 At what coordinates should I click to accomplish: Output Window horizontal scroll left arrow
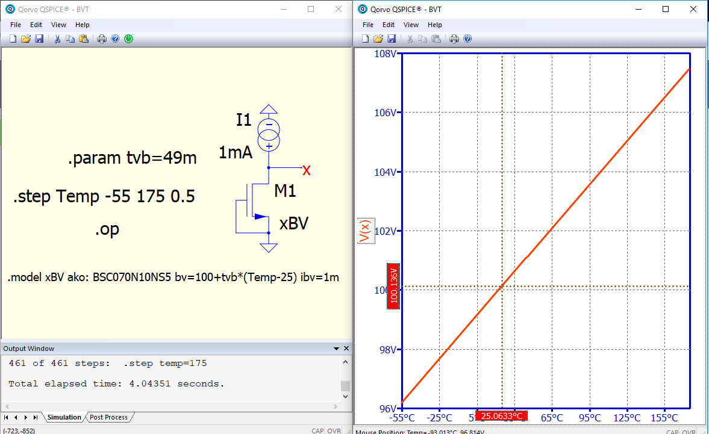point(7,406)
